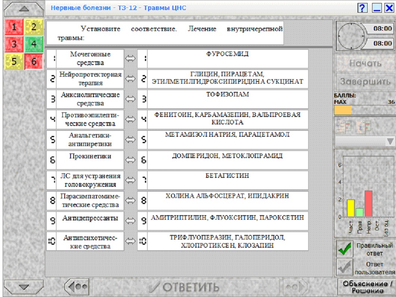Show the user answer with the gray checkmark
Screen dimensions: 396x297
(344, 268)
